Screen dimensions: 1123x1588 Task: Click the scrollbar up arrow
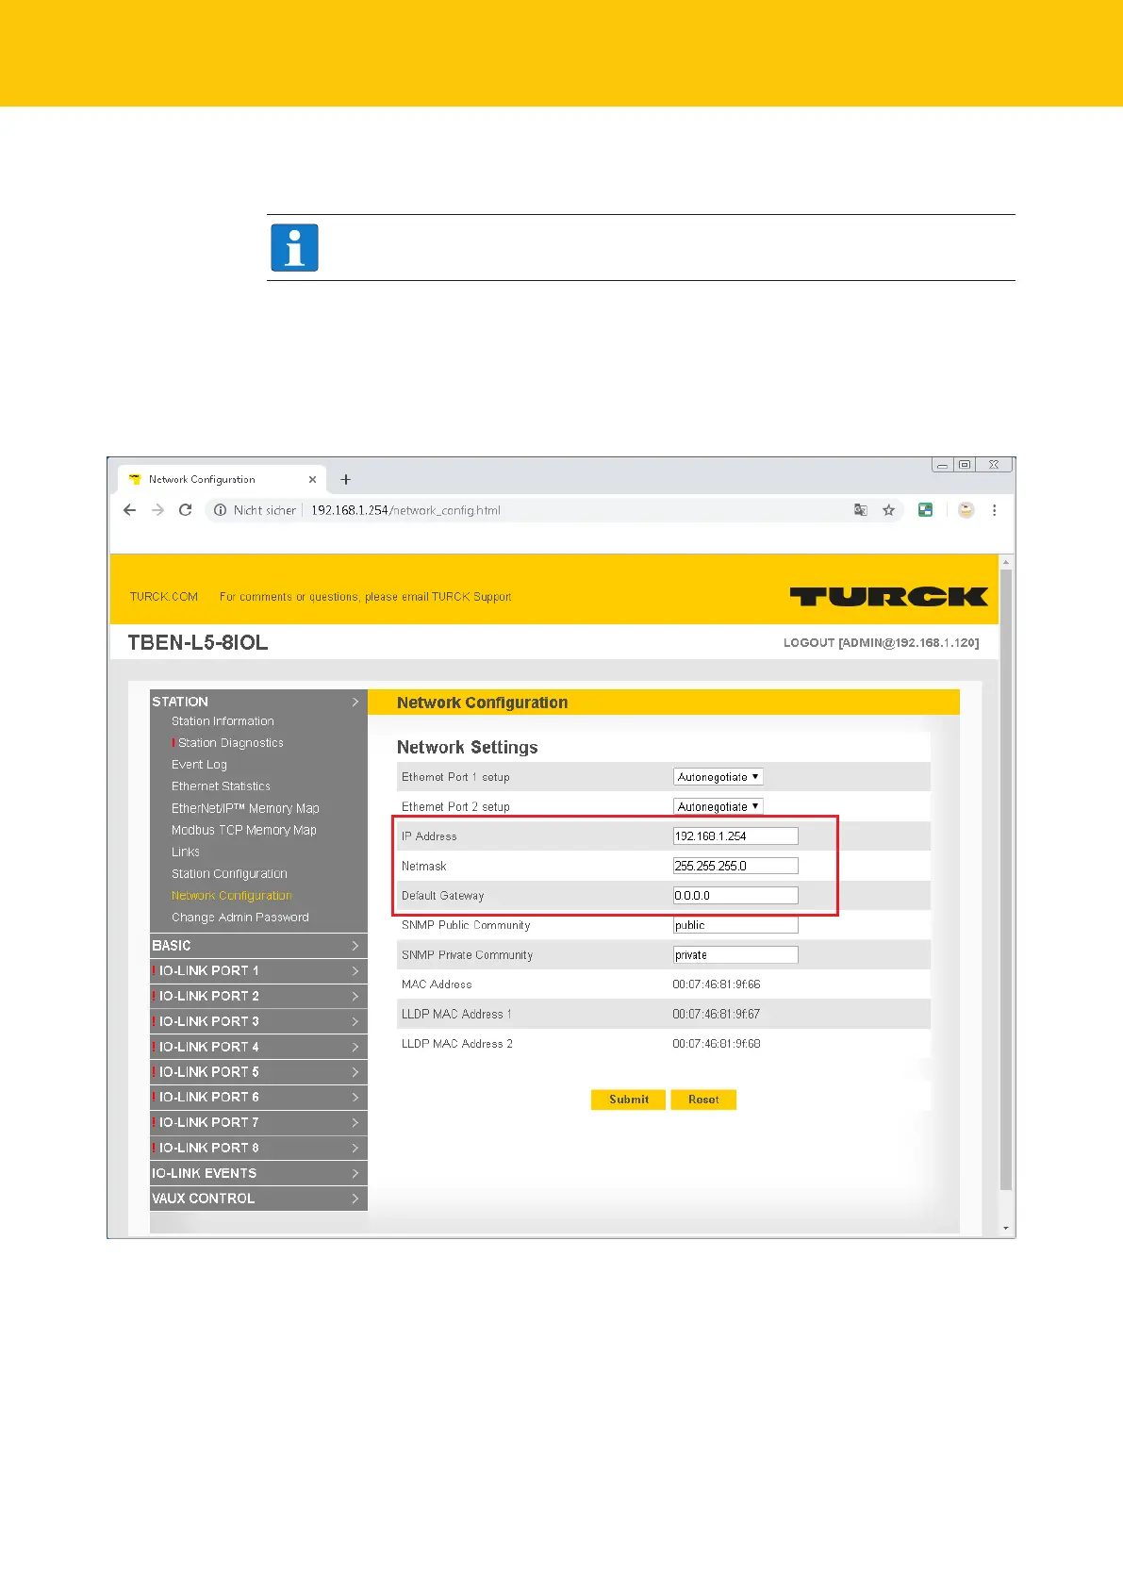(x=1006, y=563)
